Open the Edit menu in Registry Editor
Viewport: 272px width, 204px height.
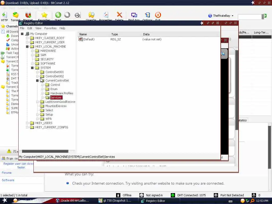30,28
